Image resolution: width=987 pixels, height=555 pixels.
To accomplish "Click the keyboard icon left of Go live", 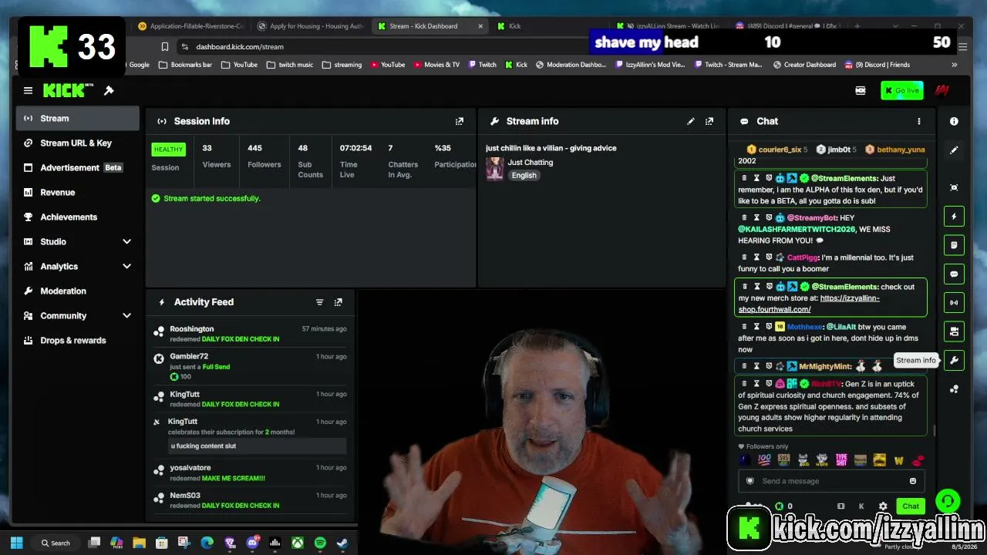I will (x=861, y=91).
